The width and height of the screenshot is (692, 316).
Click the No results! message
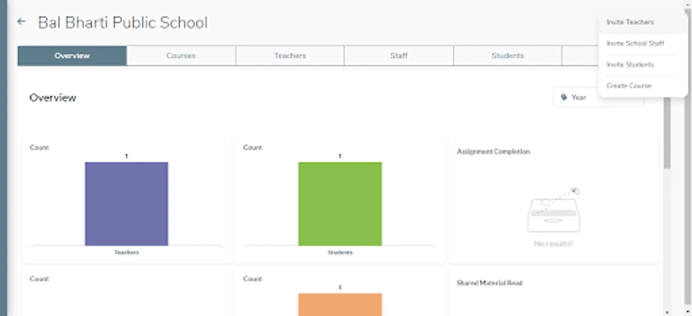[553, 244]
